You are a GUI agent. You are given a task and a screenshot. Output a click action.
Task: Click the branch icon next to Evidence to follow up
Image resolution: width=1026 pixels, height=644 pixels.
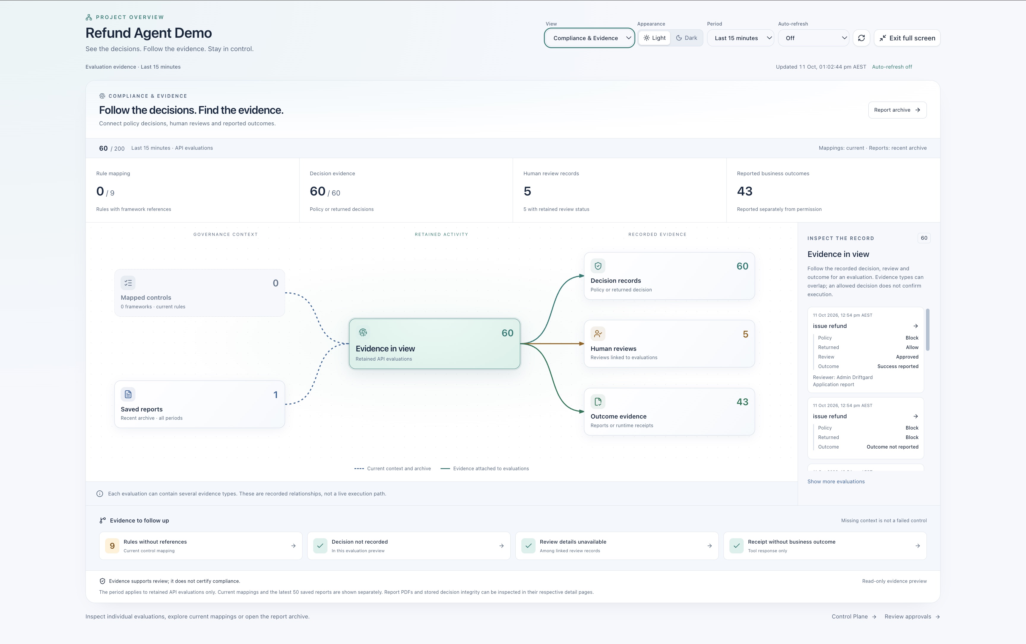102,520
